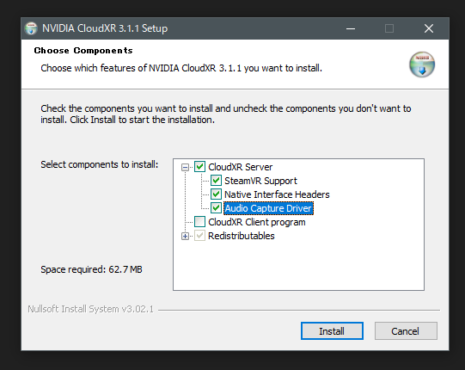Screen dimensions: 465x370
Task: Click 'Space required: 62.7 MB' text
Action: click(91, 269)
